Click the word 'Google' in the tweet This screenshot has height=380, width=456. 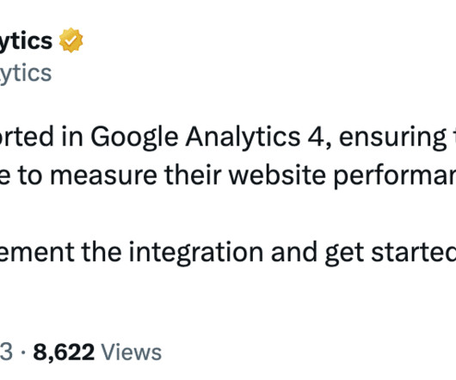134,137
